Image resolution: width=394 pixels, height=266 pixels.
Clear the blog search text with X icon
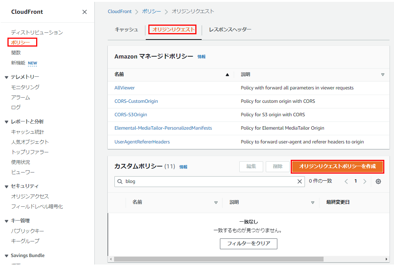coord(300,181)
